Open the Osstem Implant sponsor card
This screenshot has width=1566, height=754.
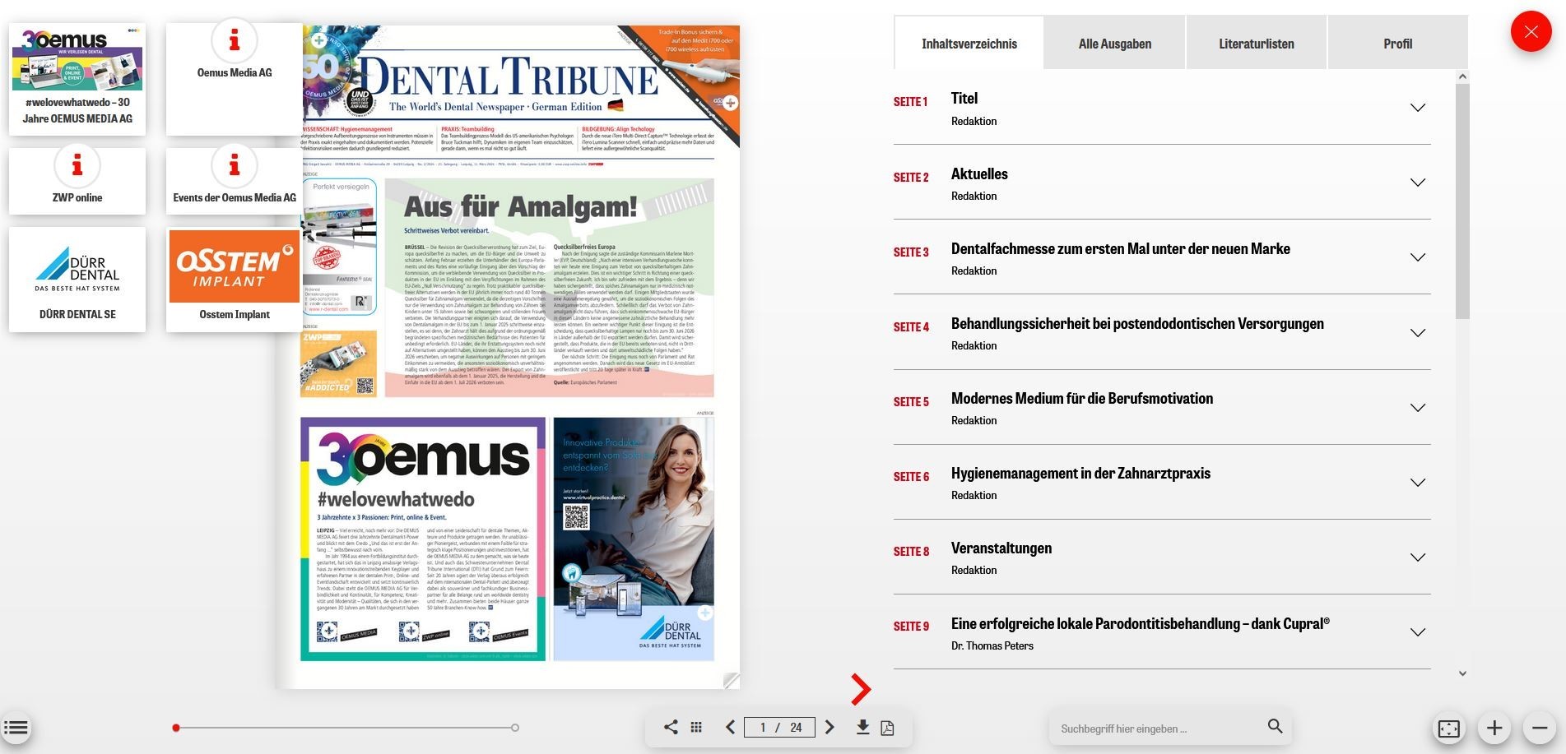point(235,280)
